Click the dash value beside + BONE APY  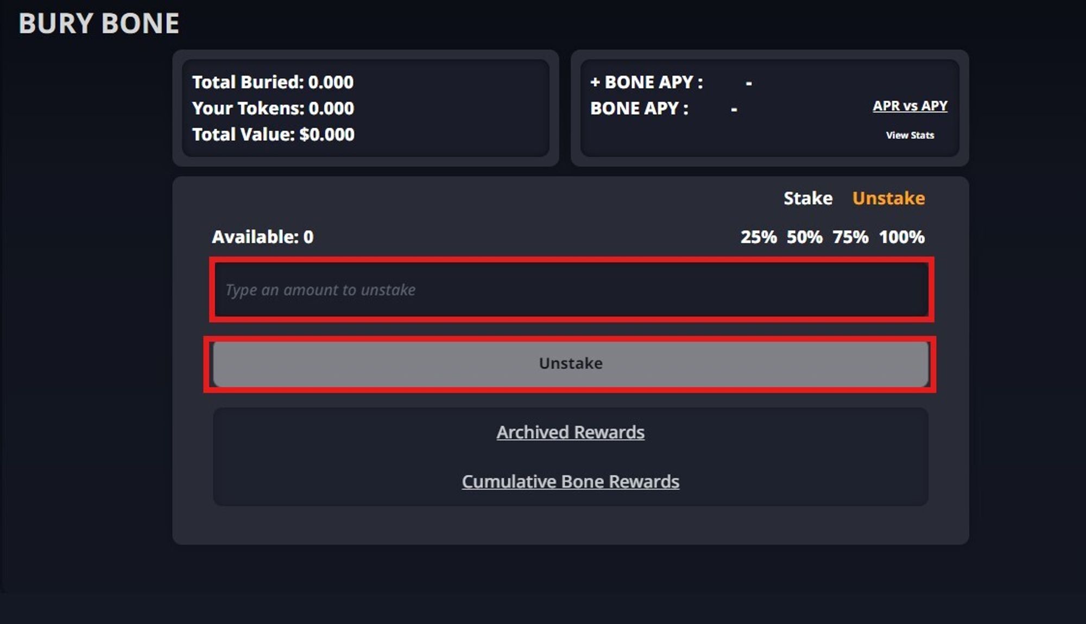749,83
